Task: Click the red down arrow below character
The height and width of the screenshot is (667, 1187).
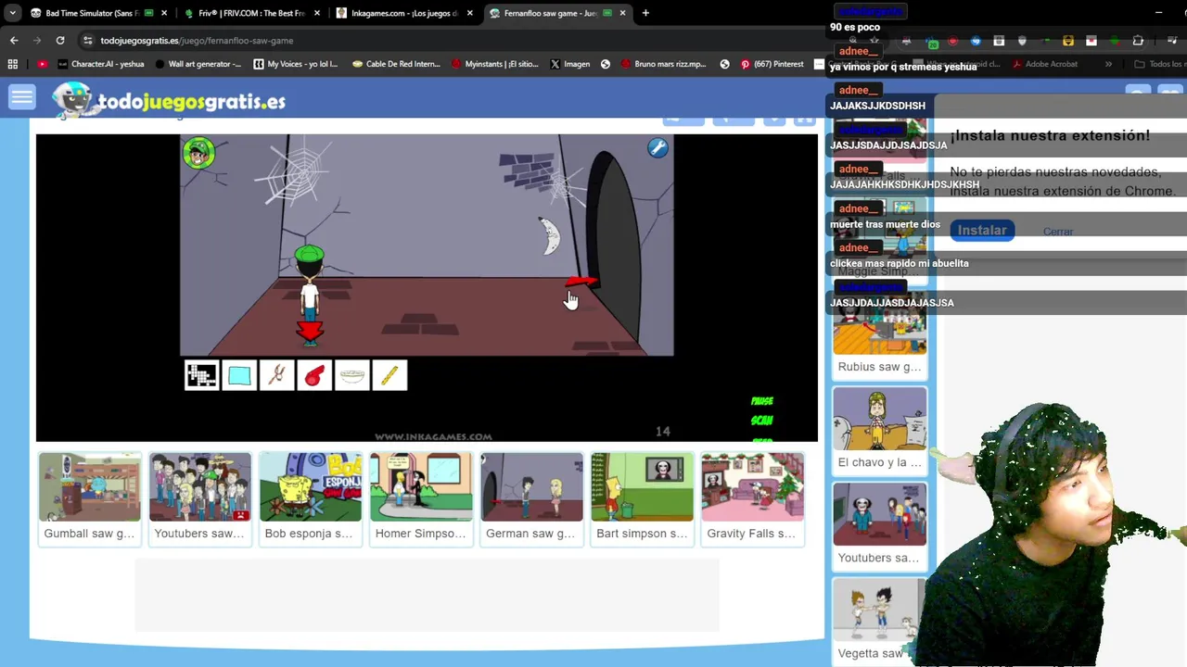Action: coord(310,332)
